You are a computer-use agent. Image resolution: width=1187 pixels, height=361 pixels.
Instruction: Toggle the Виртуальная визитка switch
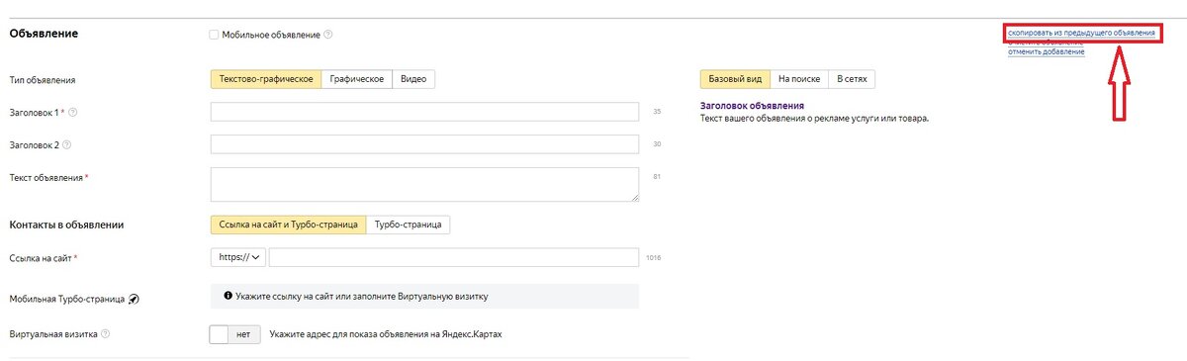(235, 334)
